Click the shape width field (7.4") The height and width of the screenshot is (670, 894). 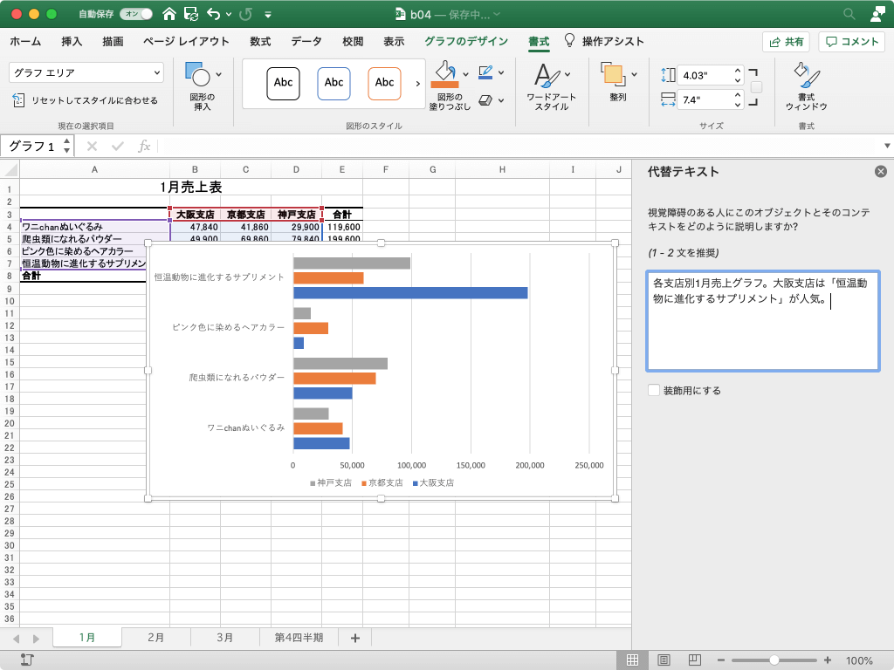tap(705, 100)
